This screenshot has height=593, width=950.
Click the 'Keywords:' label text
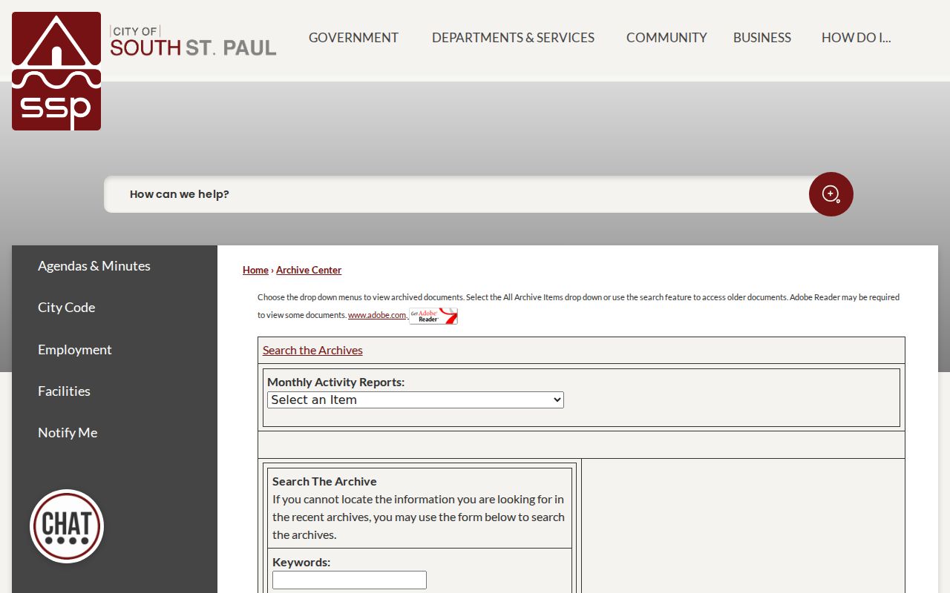point(301,563)
